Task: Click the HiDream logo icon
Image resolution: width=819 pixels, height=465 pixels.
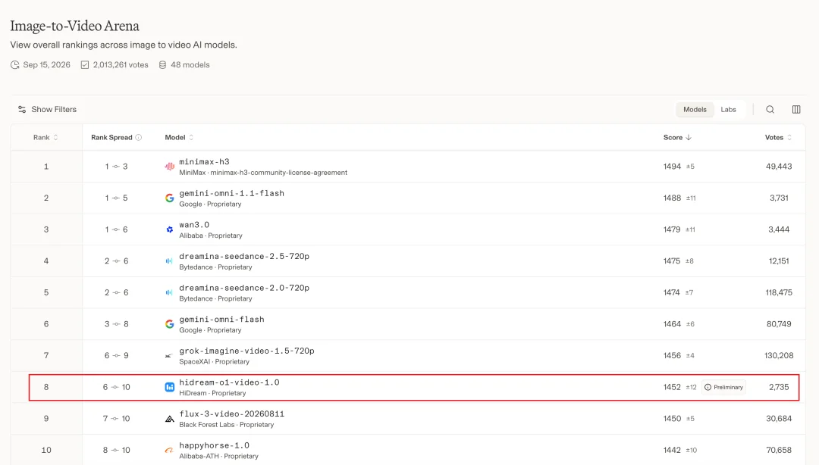Action: click(x=169, y=387)
